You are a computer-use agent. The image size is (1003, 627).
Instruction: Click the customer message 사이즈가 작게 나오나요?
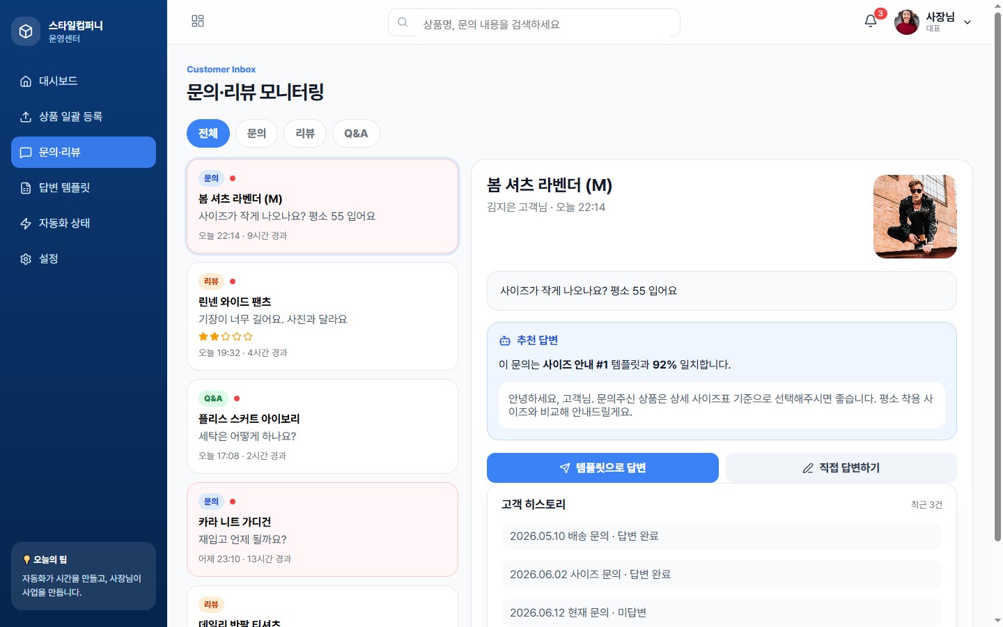click(722, 291)
